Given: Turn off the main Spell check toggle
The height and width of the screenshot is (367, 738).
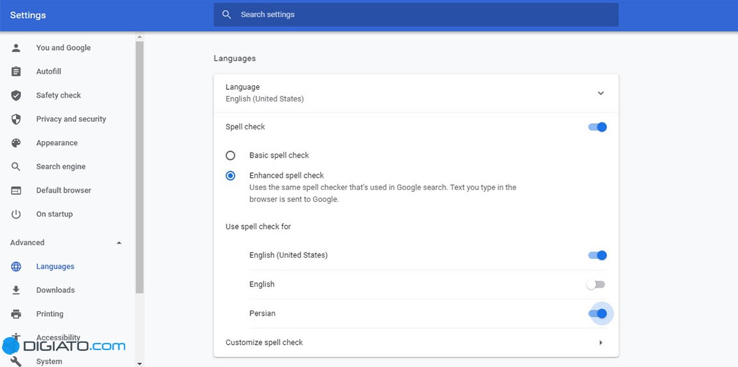Looking at the screenshot, I should coord(597,128).
